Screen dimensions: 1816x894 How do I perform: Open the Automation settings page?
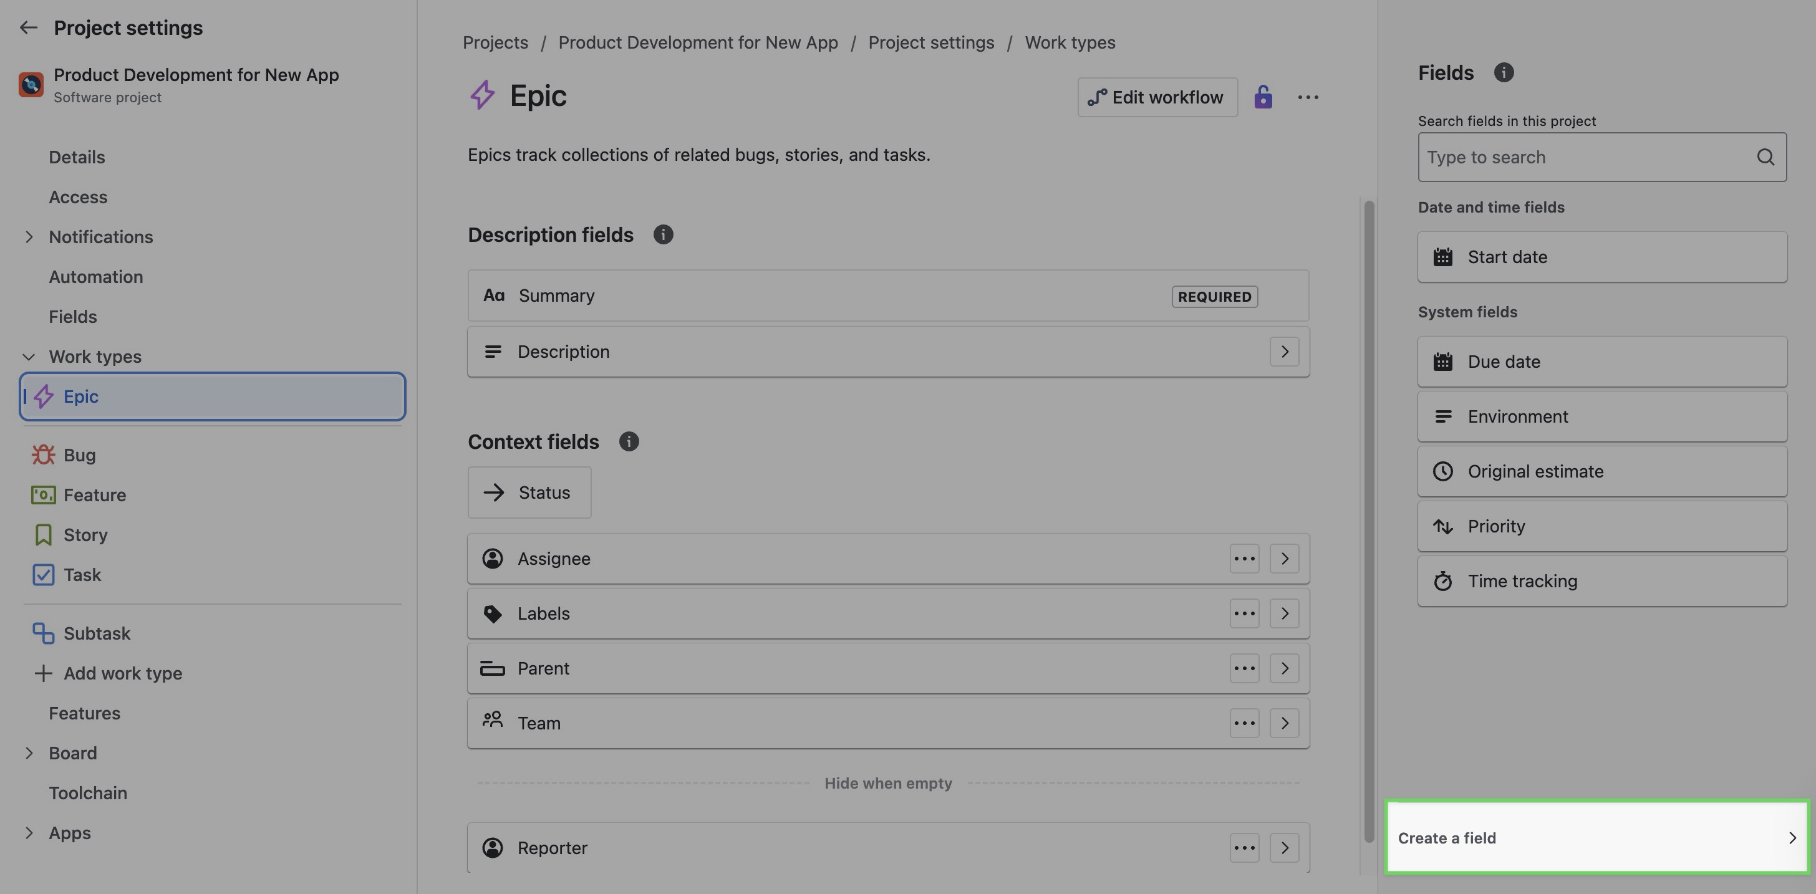click(x=96, y=277)
